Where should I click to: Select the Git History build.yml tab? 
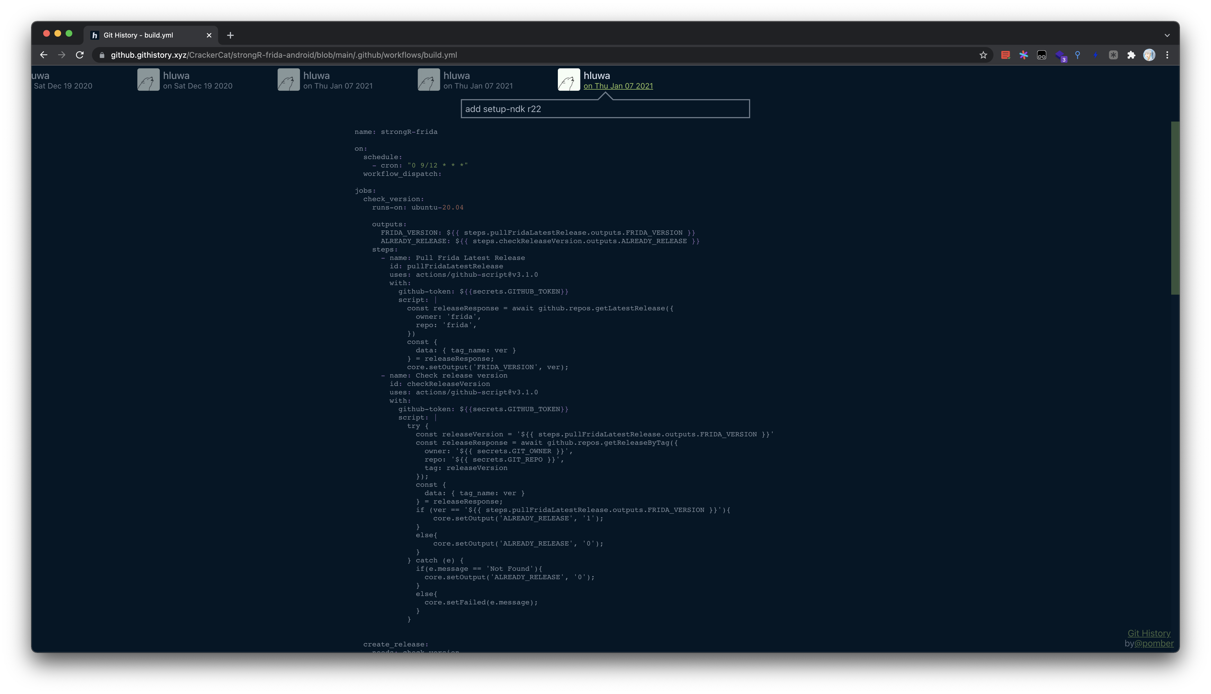(138, 35)
